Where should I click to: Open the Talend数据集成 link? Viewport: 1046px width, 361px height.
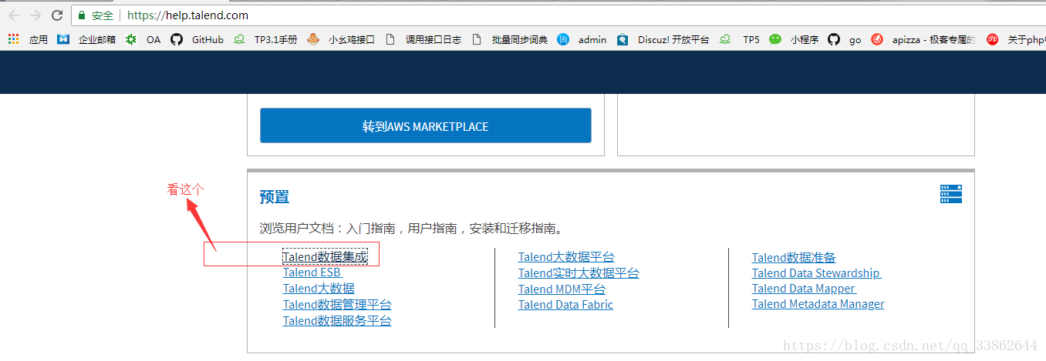coord(326,257)
